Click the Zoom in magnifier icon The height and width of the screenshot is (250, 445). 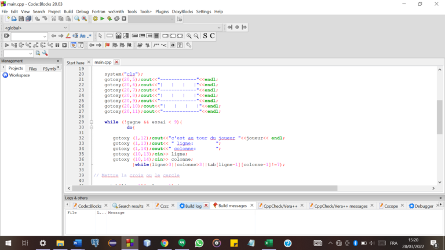[x=189, y=36]
